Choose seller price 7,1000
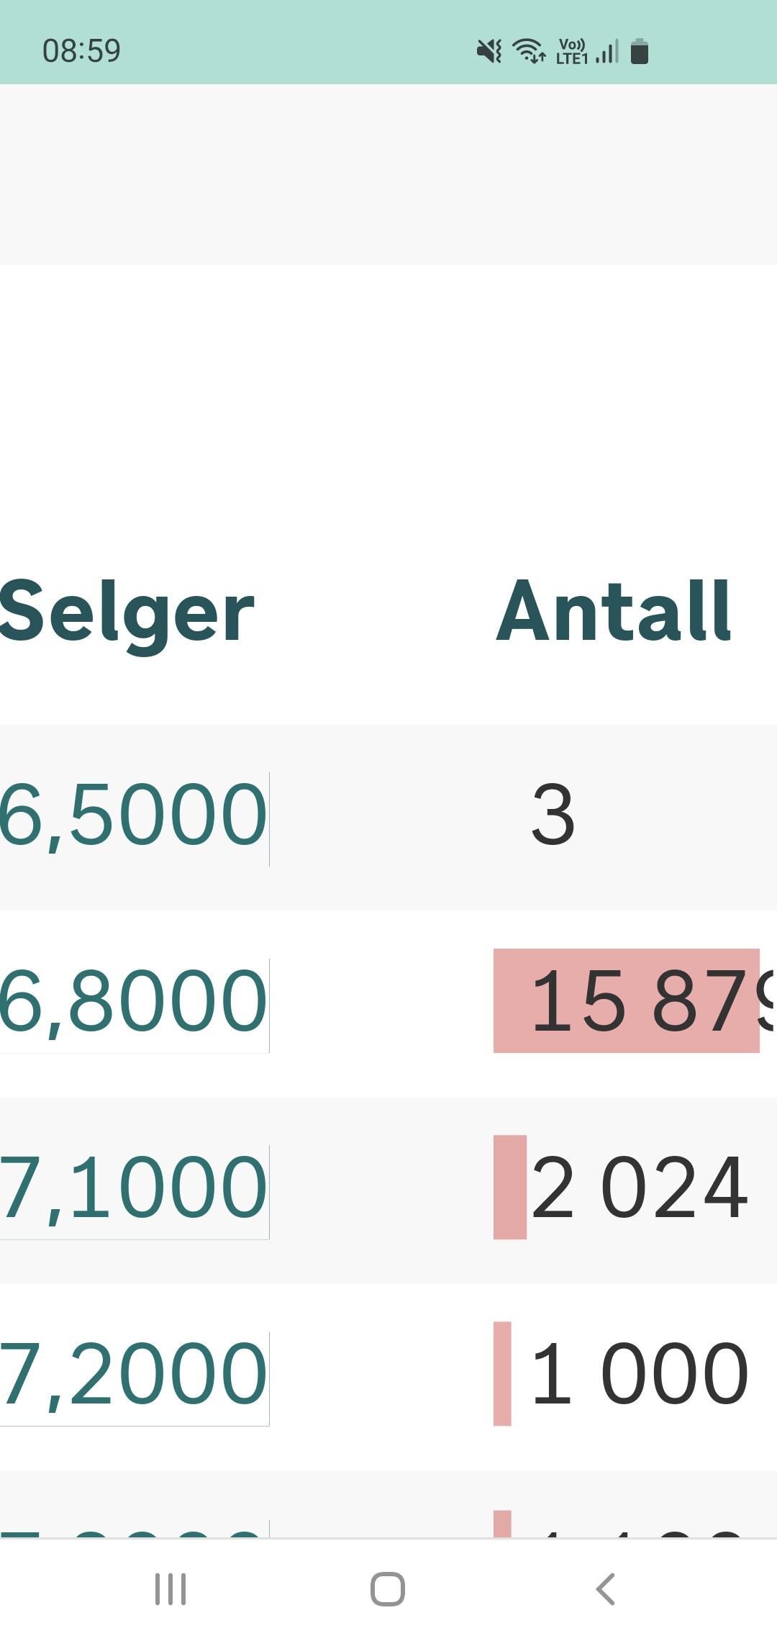The image size is (777, 1641). (134, 1188)
